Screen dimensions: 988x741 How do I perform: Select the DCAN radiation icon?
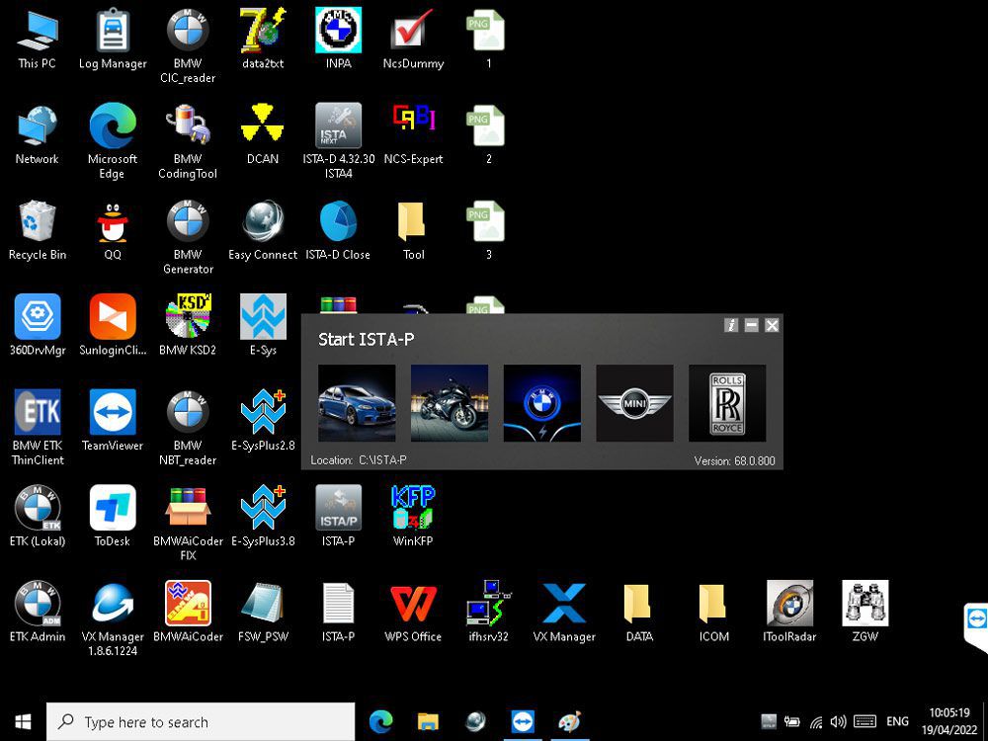(263, 134)
